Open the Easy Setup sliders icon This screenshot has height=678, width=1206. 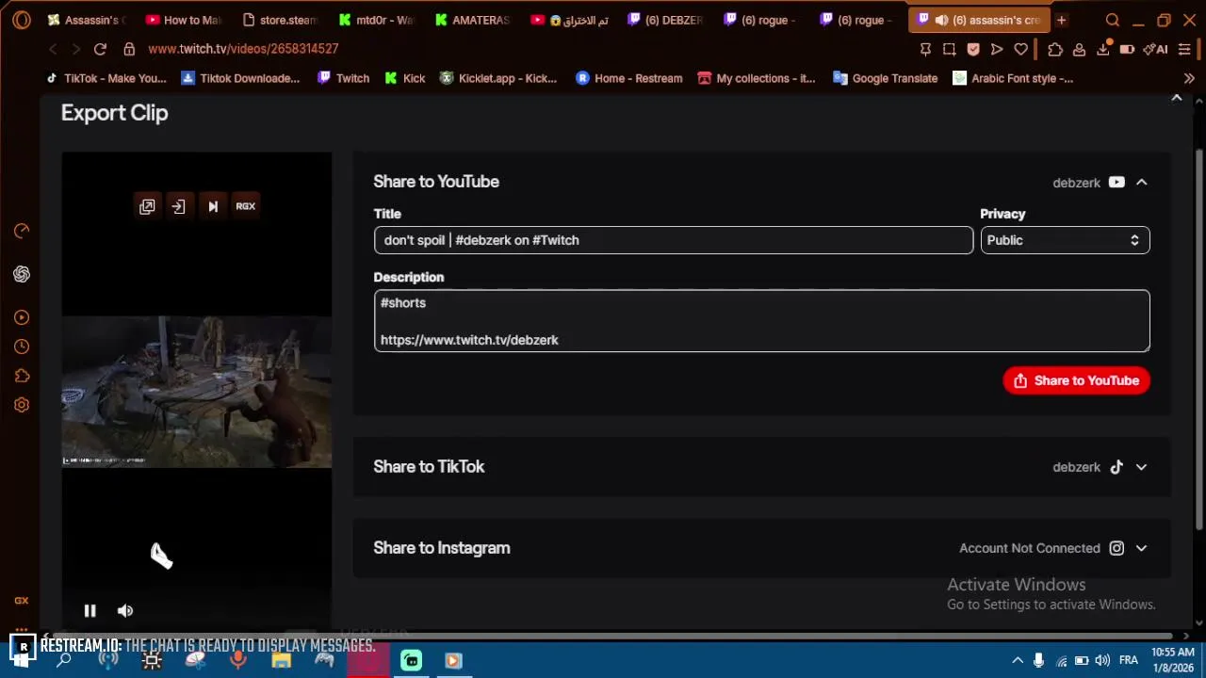1184,49
